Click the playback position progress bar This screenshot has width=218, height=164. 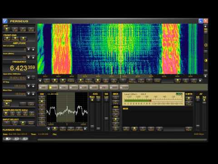[122, 139]
